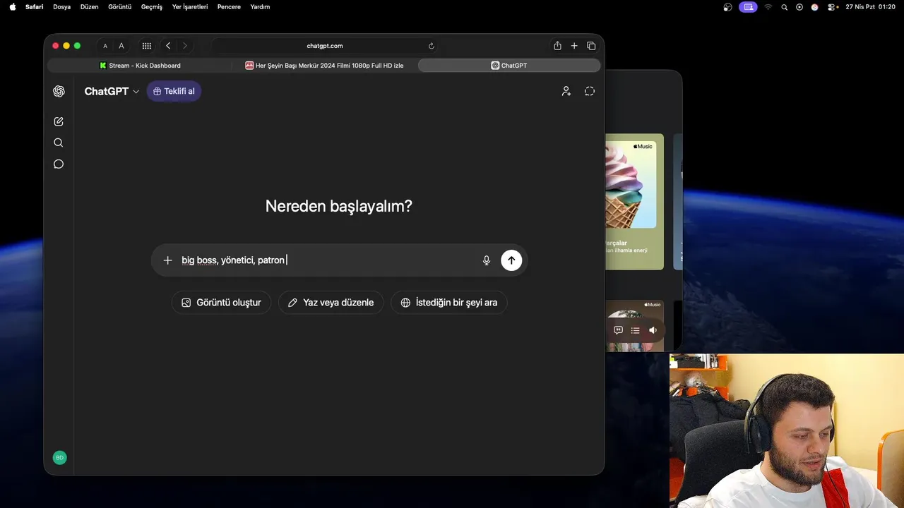The image size is (904, 508).
Task: Click Yaz veya düzenle suggestion
Action: point(331,303)
